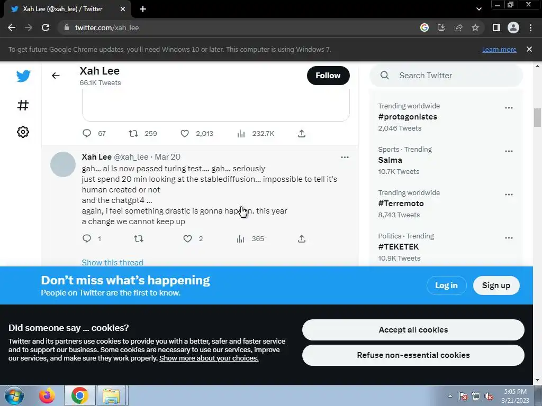
Task: Click the Google account icon in address bar
Action: click(x=424, y=27)
